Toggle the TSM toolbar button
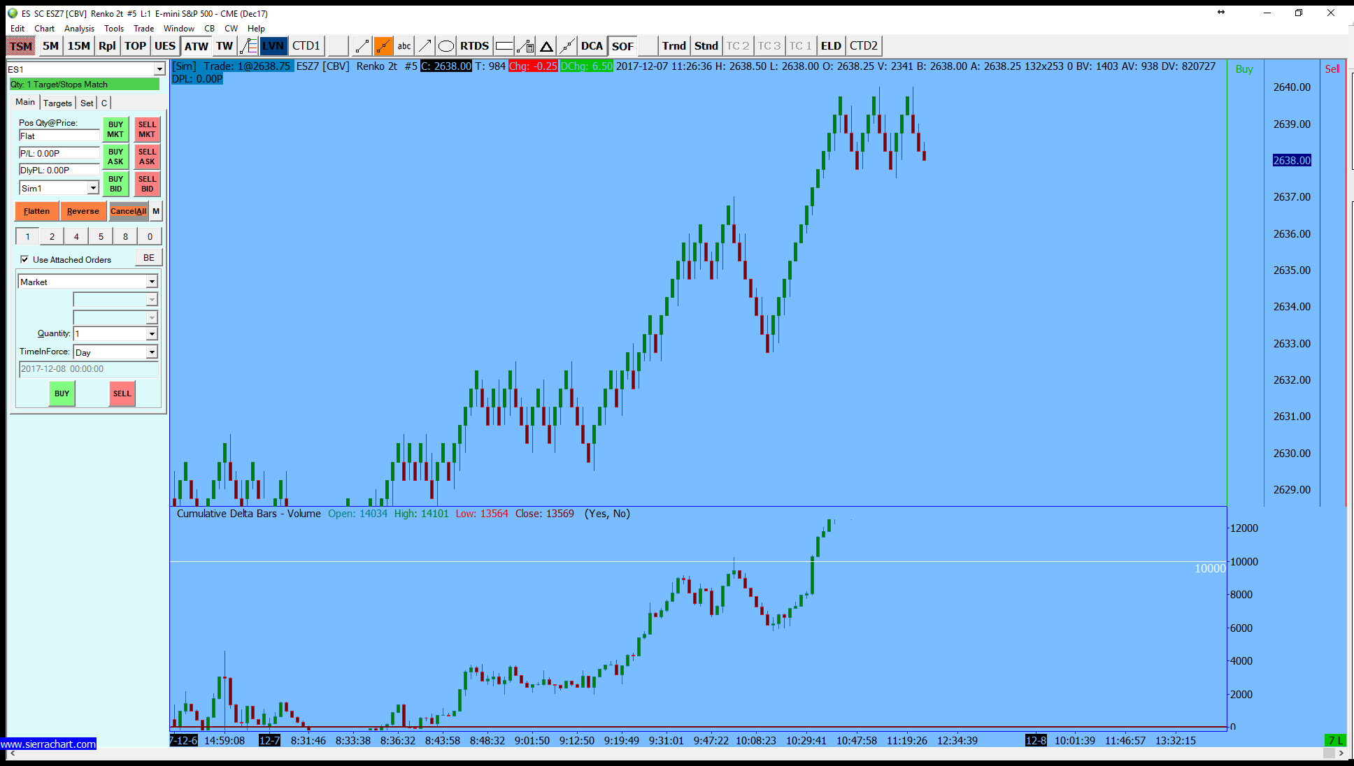The width and height of the screenshot is (1354, 766). tap(21, 46)
